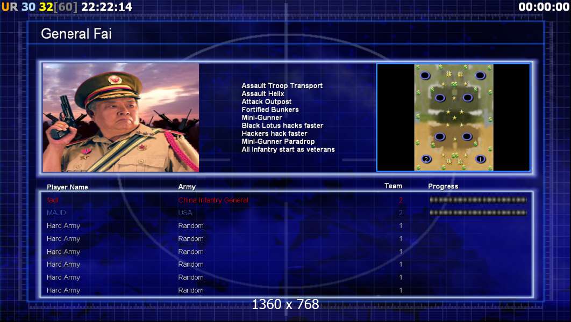Viewport: 571px width, 322px height.
Task: Select start position 2 on map preview
Action: (x=426, y=159)
